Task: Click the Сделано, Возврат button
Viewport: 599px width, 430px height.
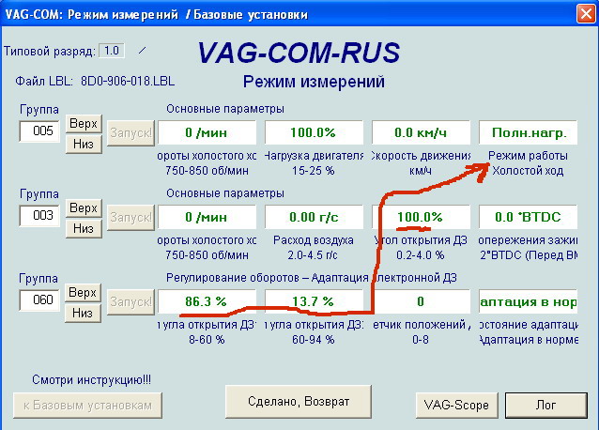Action: (299, 401)
